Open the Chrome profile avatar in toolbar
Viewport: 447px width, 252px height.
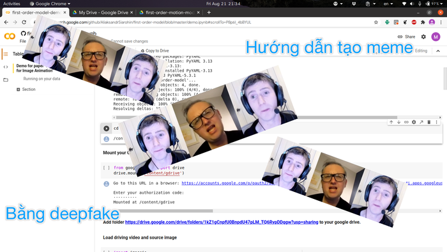pos(432,22)
